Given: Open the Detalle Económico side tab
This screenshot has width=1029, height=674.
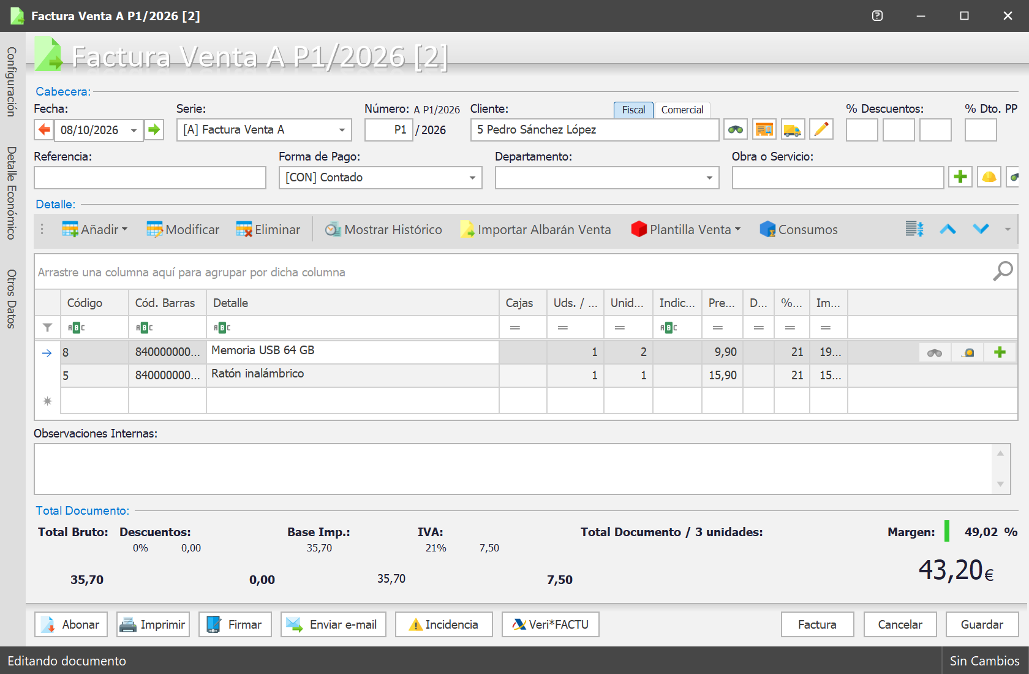Looking at the screenshot, I should coord(12,193).
